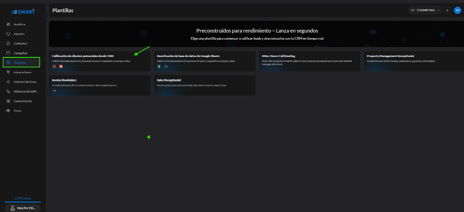Click the round icon on Invoice Reminders card
This screenshot has width=464, height=212.
point(54,91)
